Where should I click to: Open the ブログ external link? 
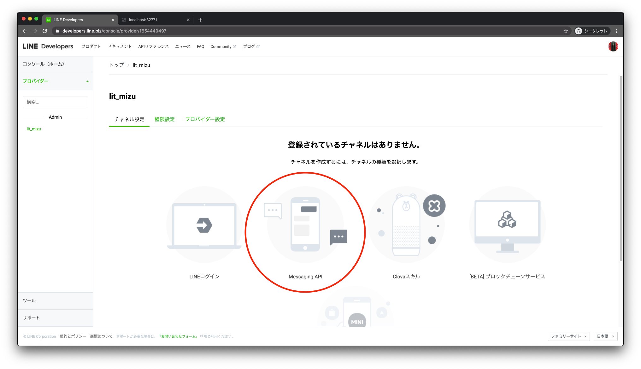pos(251,46)
